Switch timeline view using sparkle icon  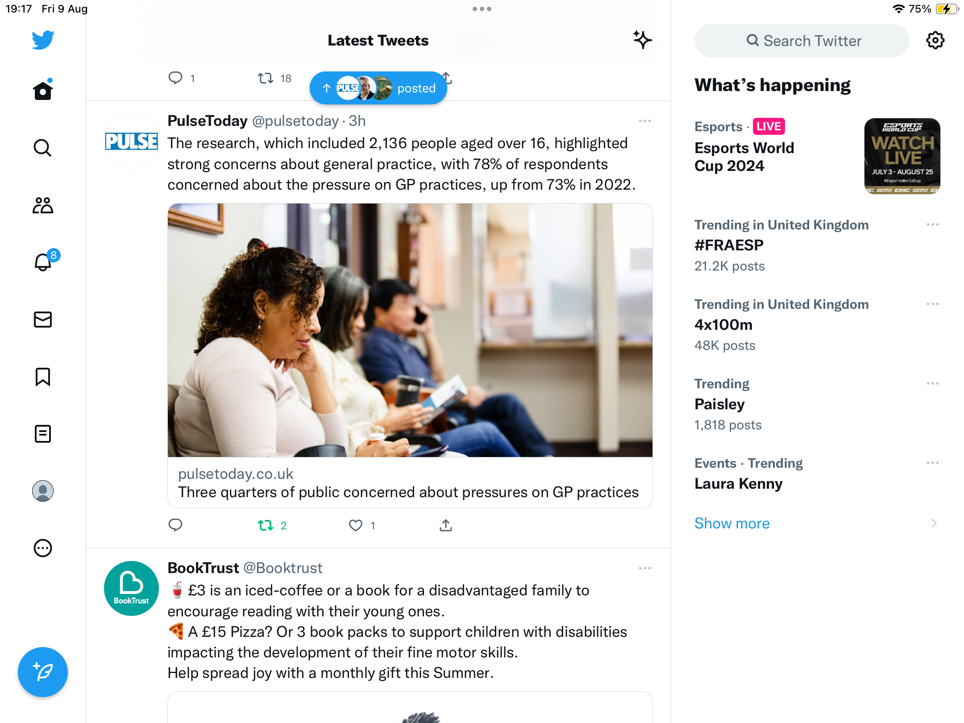point(643,40)
